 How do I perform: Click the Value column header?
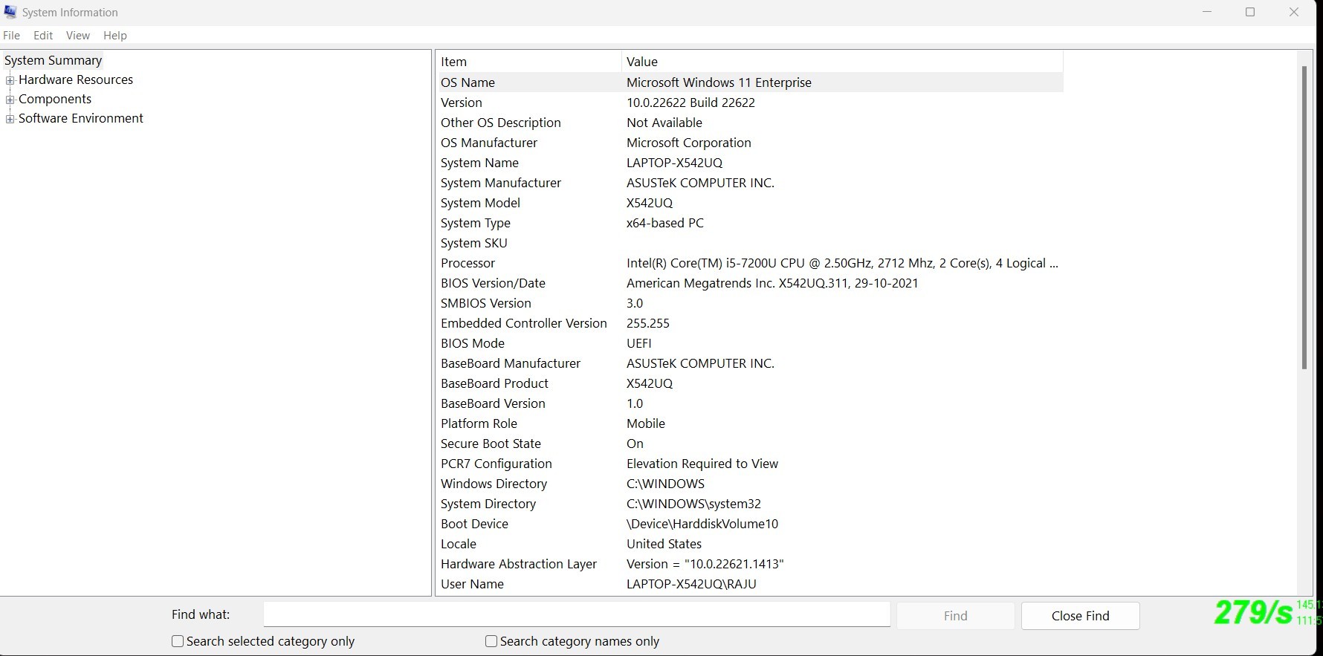click(842, 62)
